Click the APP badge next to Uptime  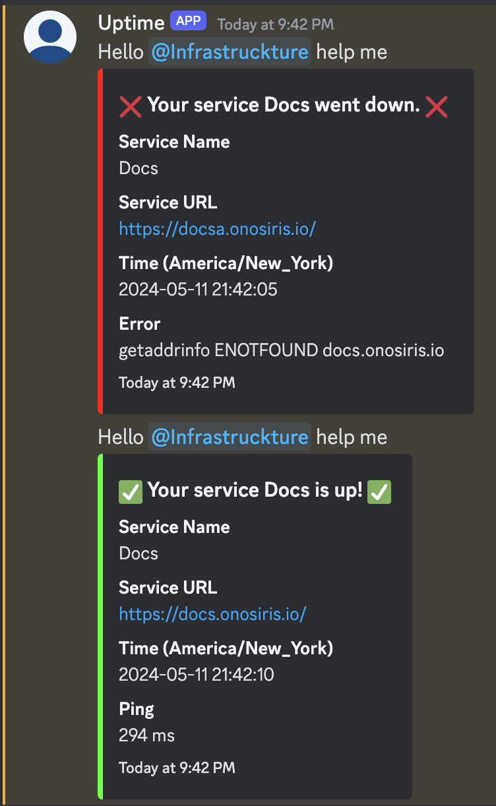click(188, 20)
